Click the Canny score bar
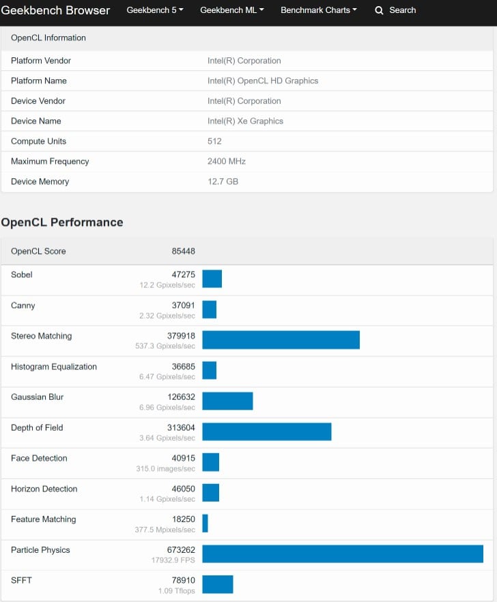 tap(210, 310)
